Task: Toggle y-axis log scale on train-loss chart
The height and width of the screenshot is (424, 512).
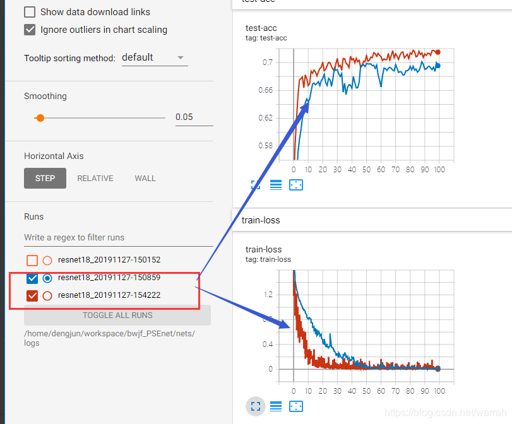Action: [276, 406]
